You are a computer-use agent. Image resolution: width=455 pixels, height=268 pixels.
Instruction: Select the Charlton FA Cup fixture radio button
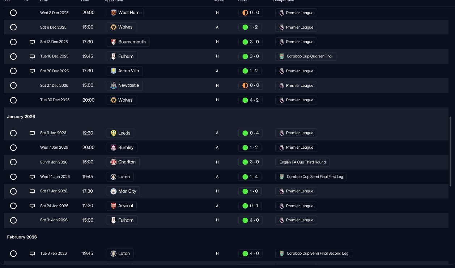click(13, 162)
